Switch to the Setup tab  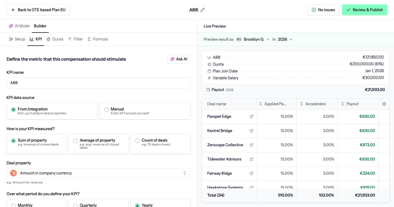[x=17, y=39]
